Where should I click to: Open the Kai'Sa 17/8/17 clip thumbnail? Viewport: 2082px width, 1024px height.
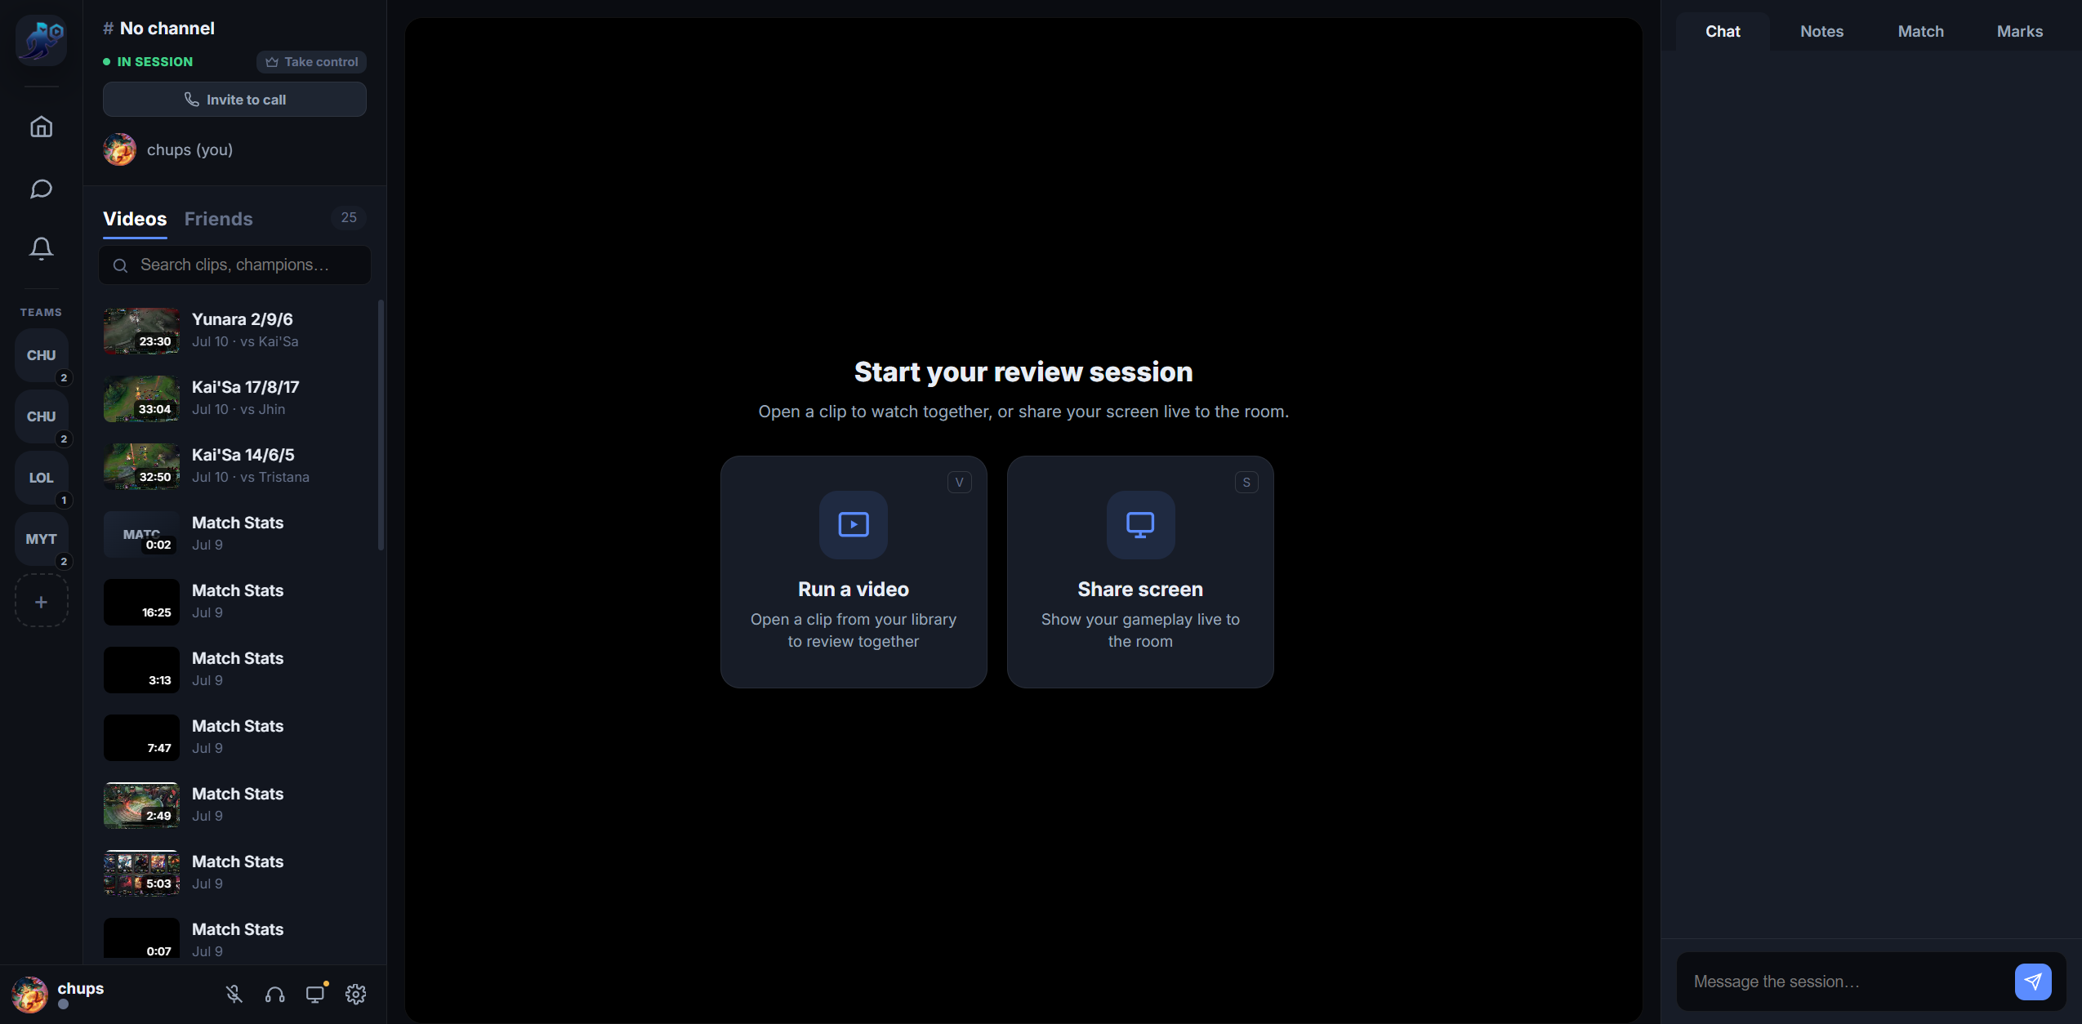[x=141, y=398]
